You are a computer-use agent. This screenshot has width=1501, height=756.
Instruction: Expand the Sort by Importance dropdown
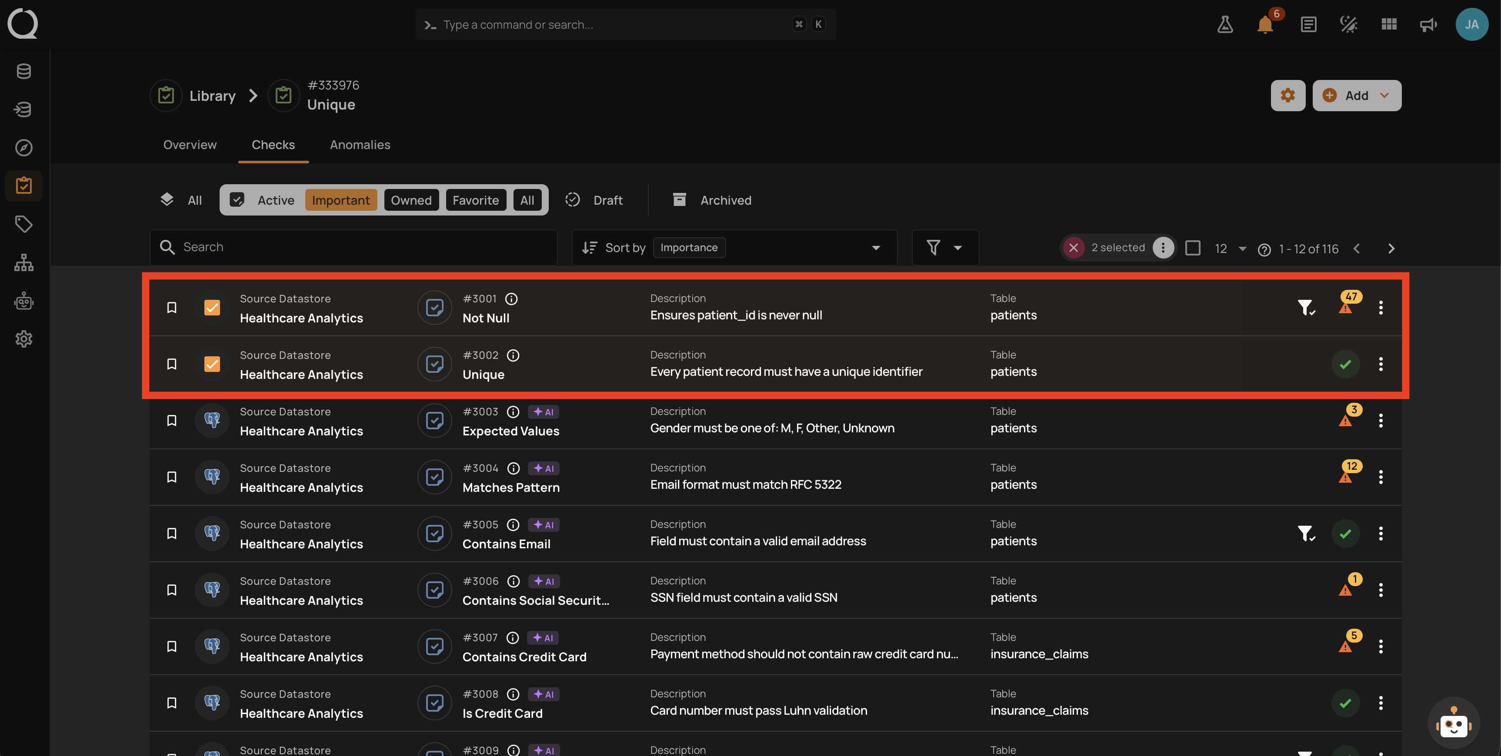pos(734,248)
